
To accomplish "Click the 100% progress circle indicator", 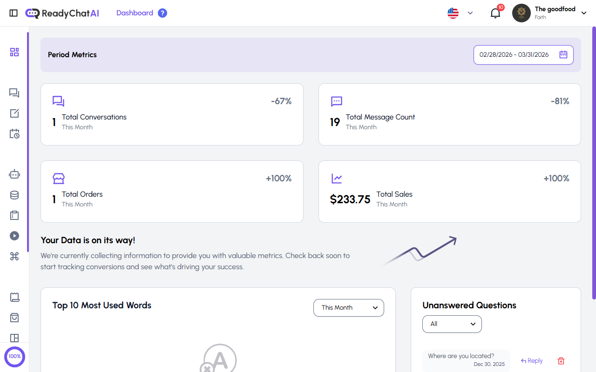I will [14, 356].
